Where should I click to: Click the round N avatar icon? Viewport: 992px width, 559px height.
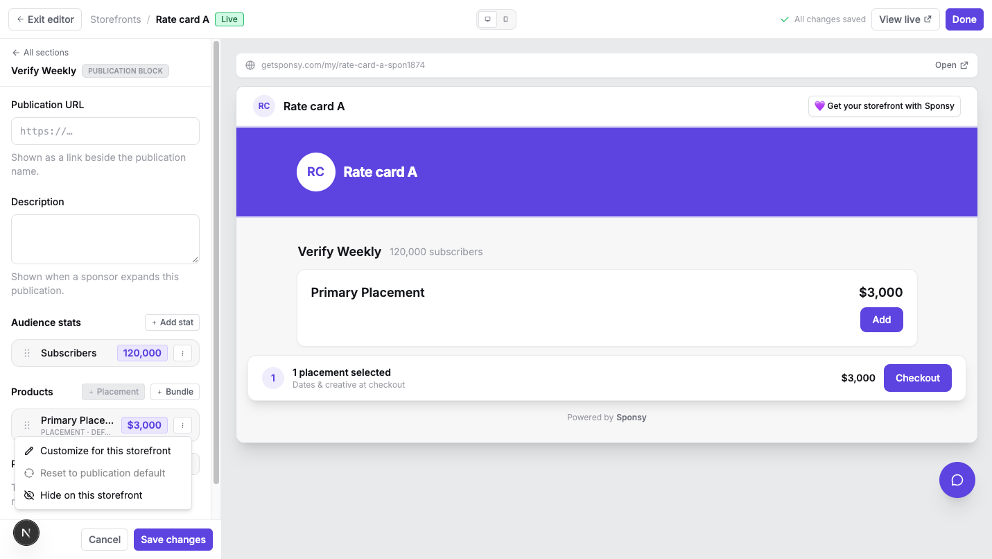tap(26, 533)
